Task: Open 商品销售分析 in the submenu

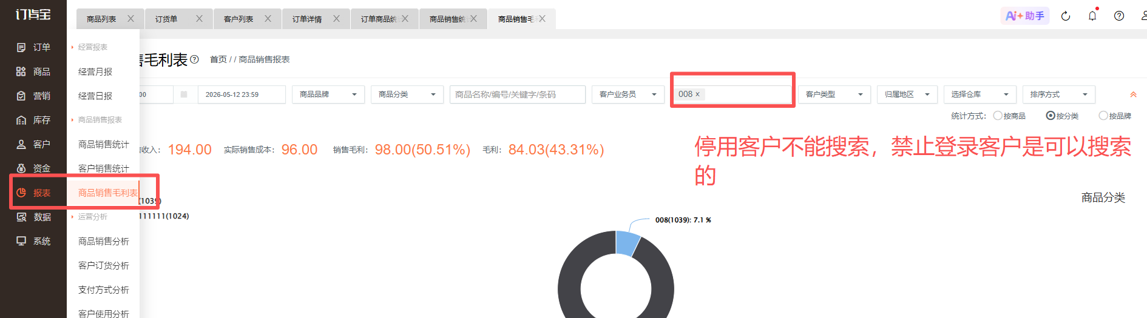Action: (x=104, y=241)
